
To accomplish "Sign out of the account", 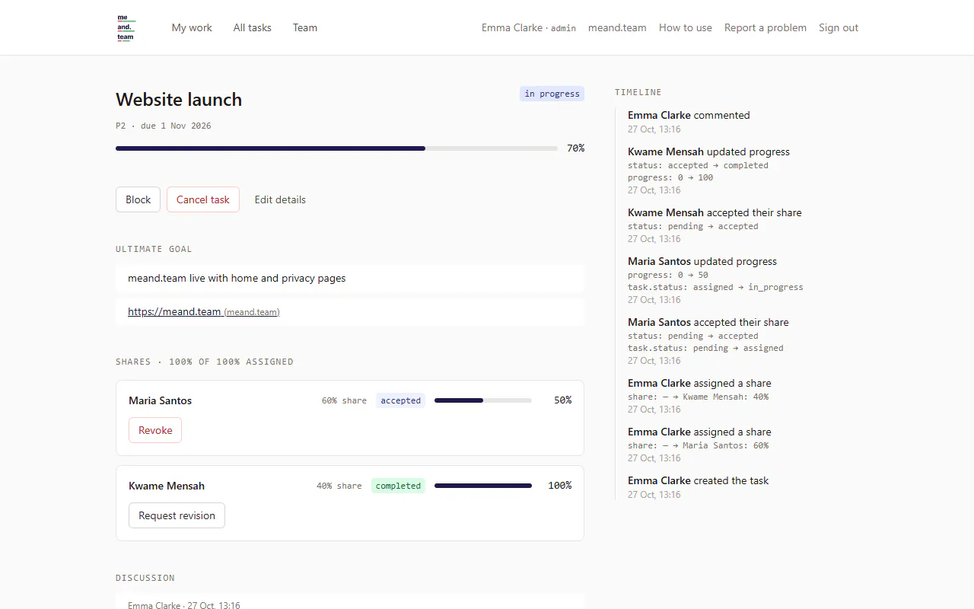I will 839,27.
